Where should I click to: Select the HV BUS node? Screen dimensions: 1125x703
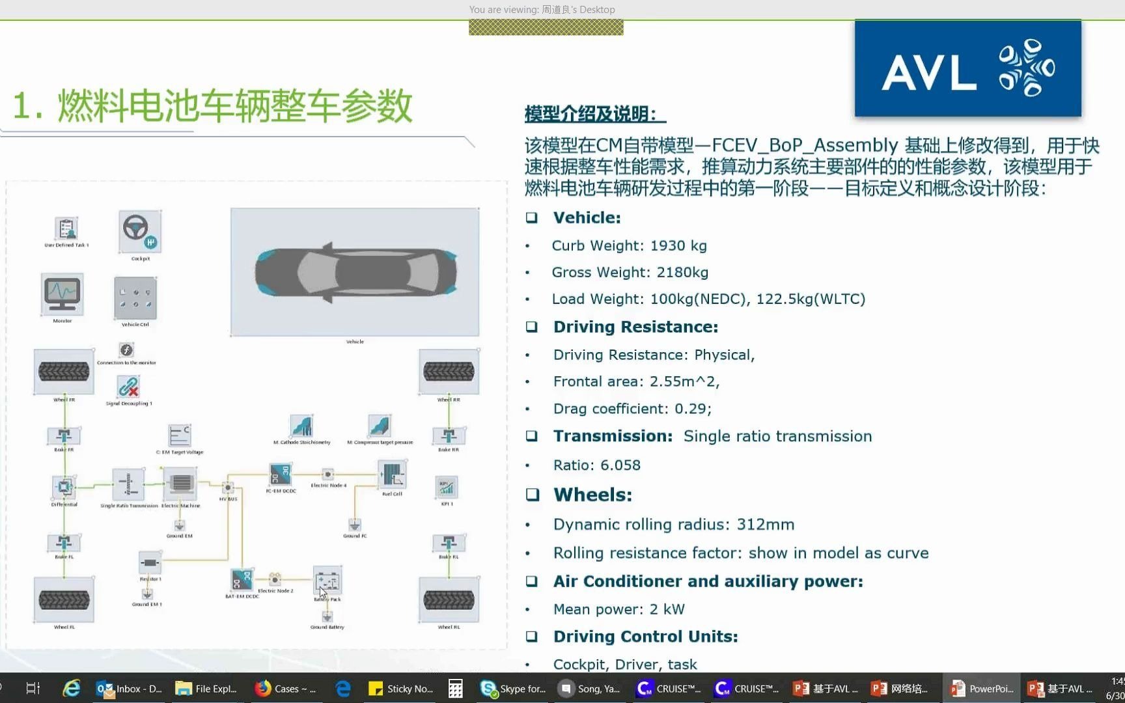pyautogui.click(x=228, y=488)
